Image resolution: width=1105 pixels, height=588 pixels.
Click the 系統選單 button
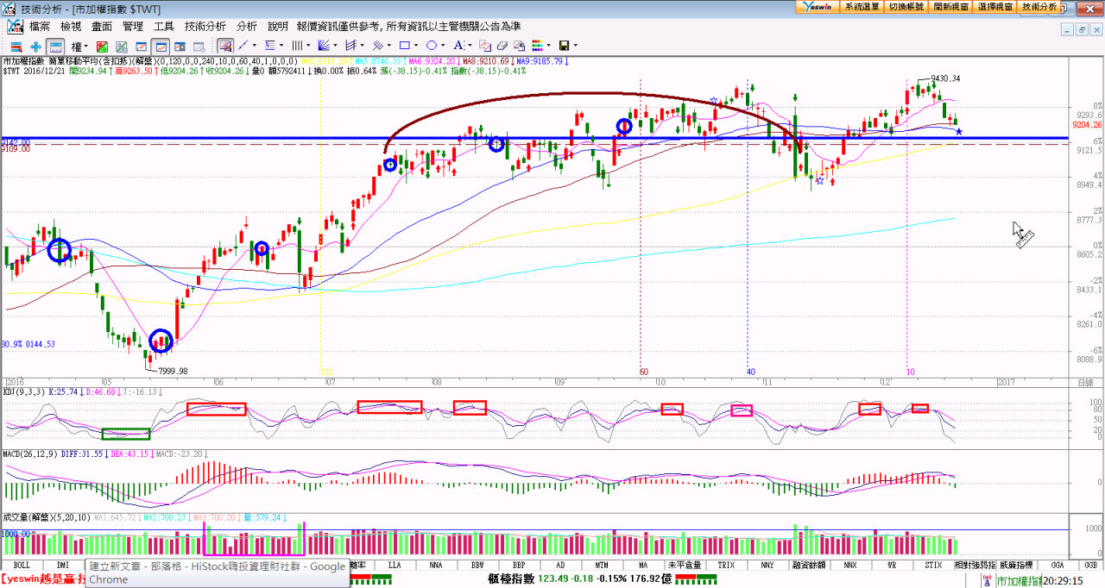click(x=862, y=6)
